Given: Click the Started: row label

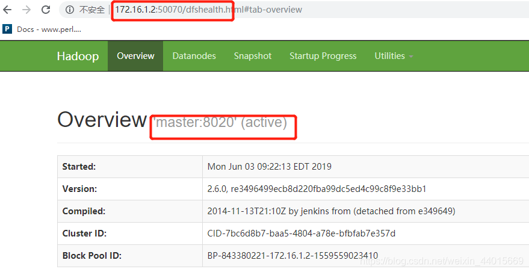Looking at the screenshot, I should coord(79,167).
